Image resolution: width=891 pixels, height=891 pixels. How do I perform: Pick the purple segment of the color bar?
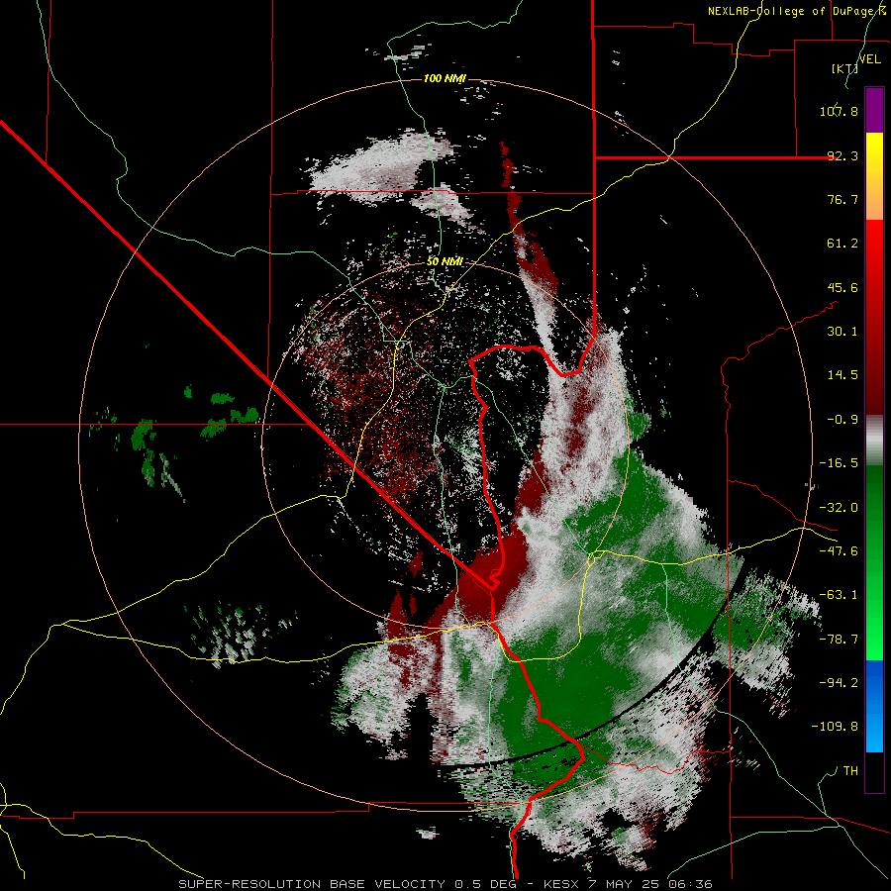pyautogui.click(x=874, y=110)
